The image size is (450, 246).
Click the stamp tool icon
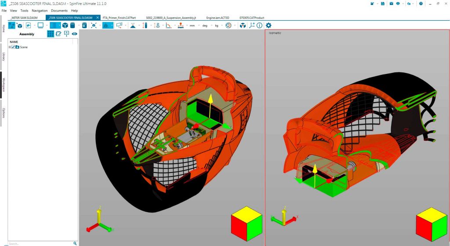(x=181, y=26)
